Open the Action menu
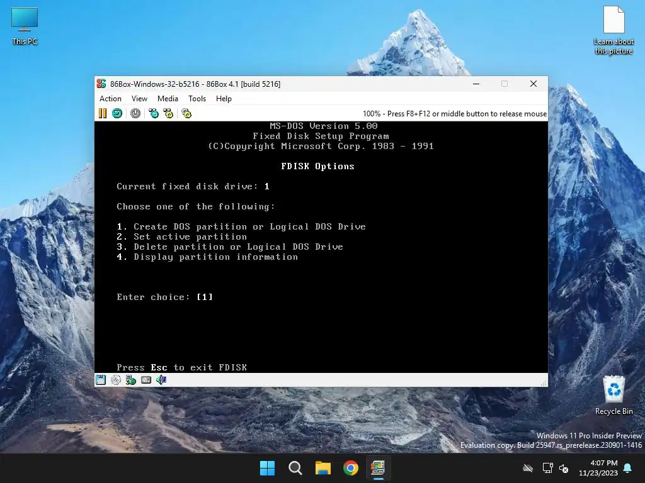The height and width of the screenshot is (483, 645). pos(110,99)
